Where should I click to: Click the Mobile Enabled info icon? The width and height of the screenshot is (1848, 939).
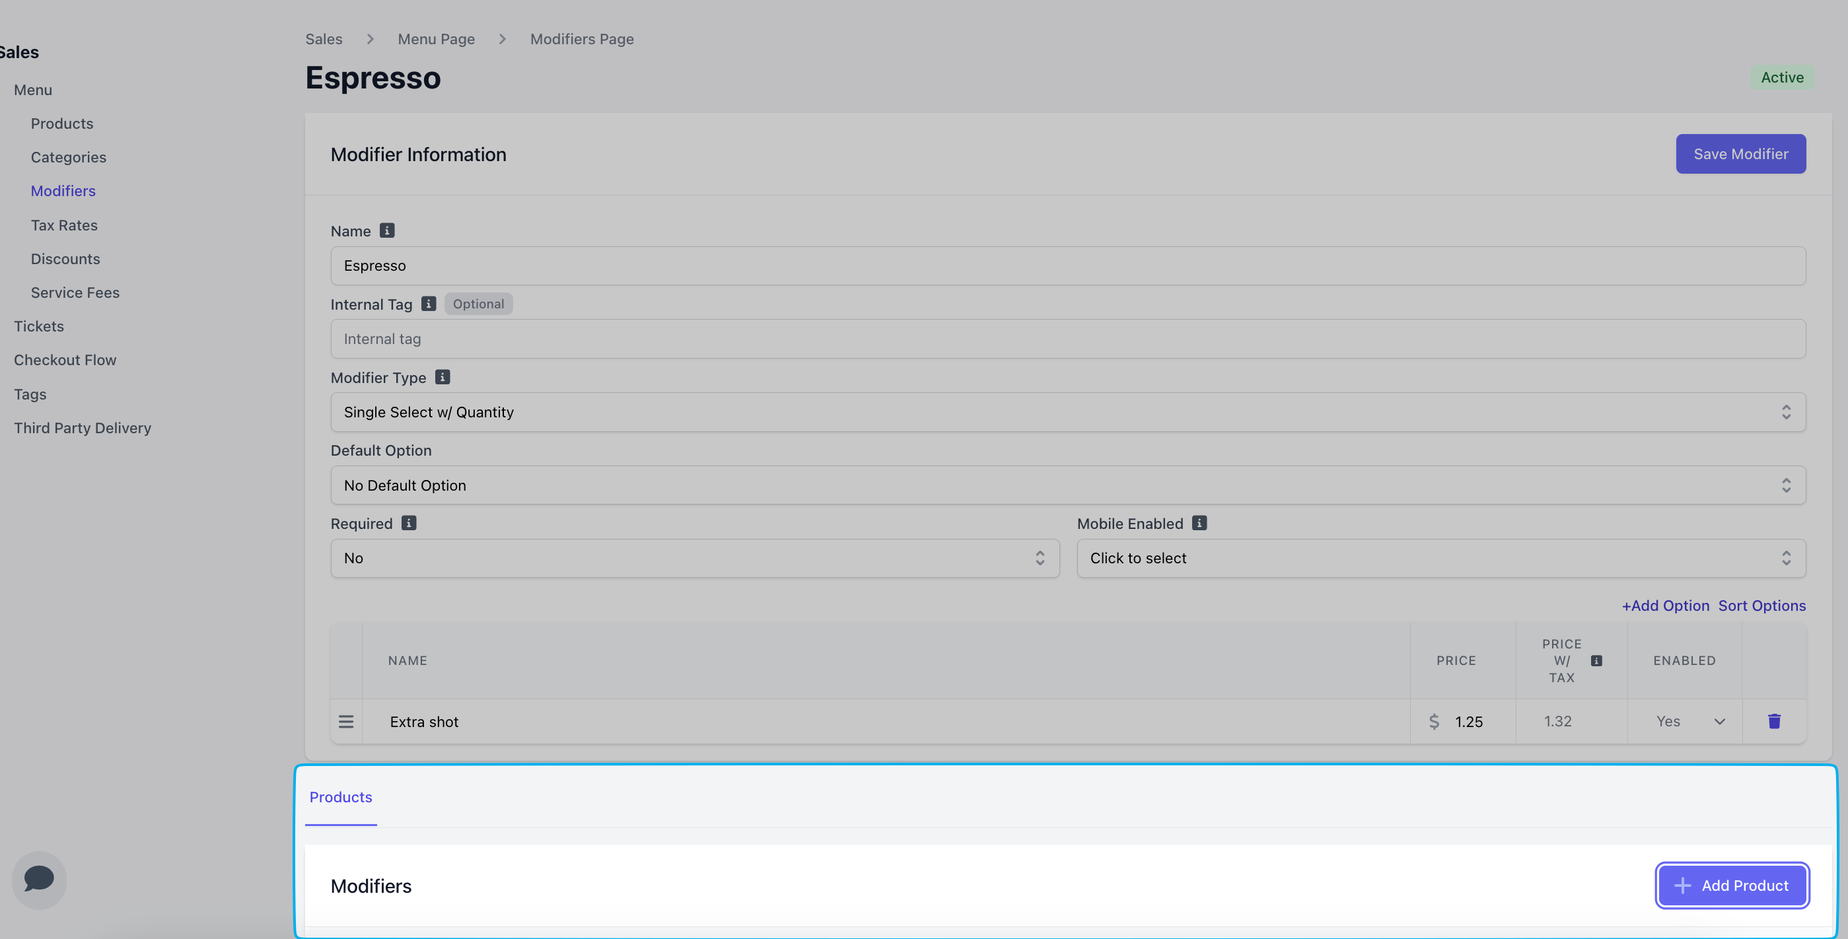point(1199,523)
